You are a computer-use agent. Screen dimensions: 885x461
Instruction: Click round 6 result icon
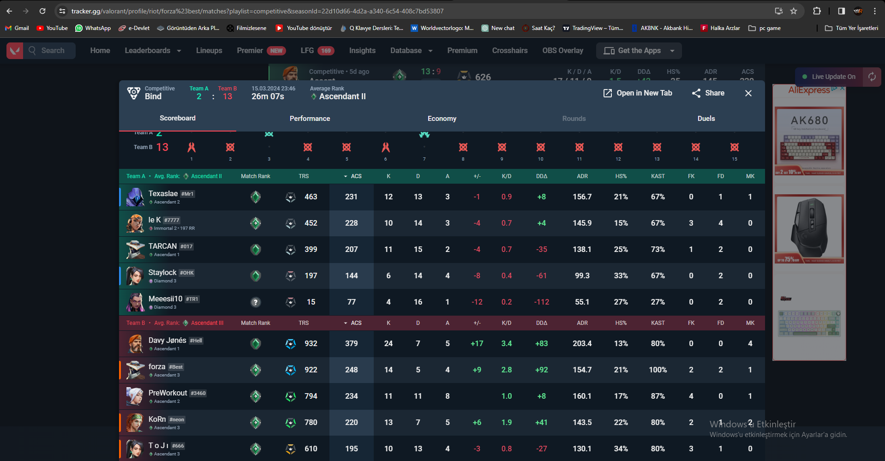386,147
